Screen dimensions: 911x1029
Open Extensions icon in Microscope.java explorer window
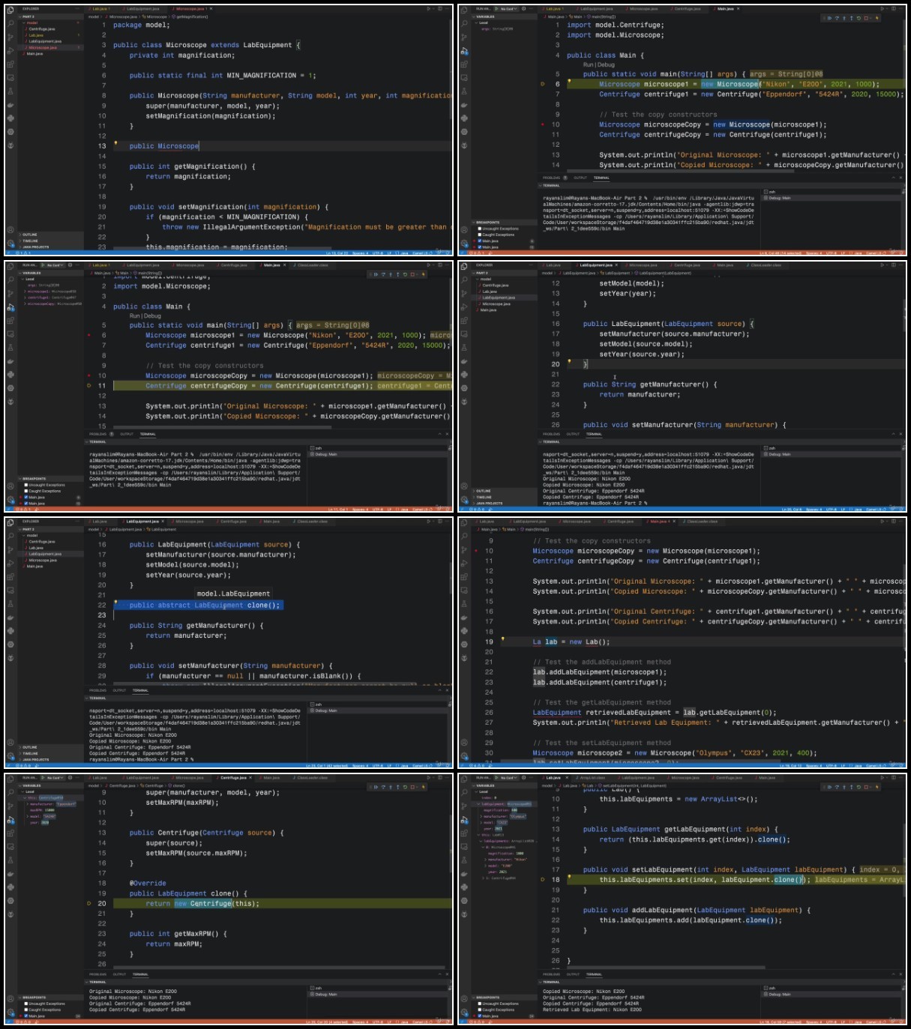pyautogui.click(x=10, y=64)
